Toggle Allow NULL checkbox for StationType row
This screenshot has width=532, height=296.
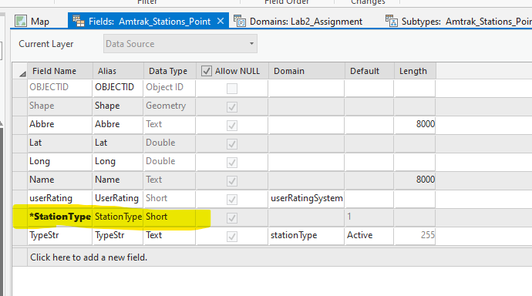tap(232, 217)
